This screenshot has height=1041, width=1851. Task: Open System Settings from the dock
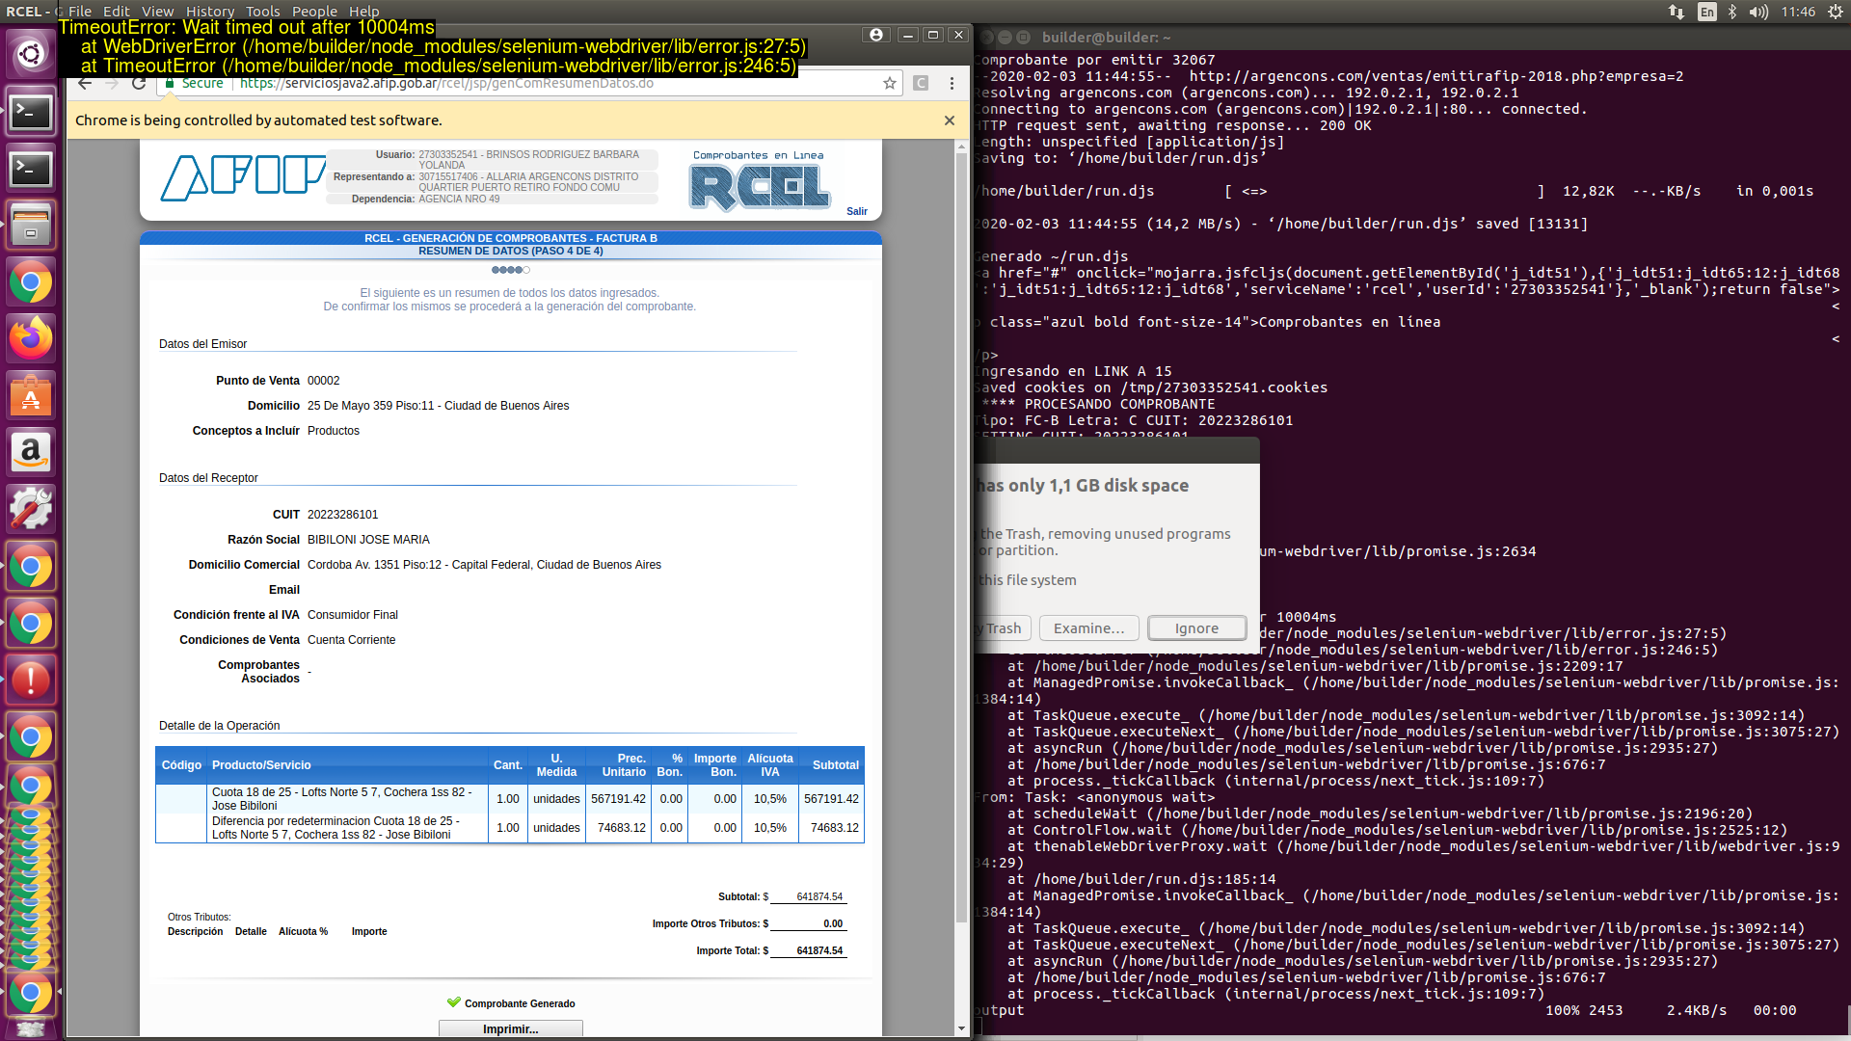point(31,509)
